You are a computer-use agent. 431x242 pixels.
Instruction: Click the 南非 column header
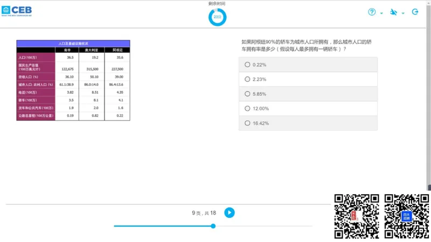click(67, 50)
